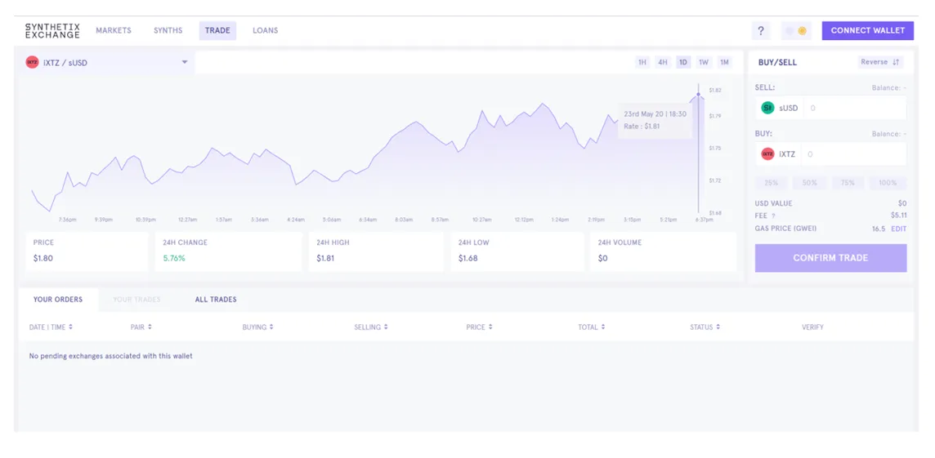The height and width of the screenshot is (458, 935).
Task: Sort by the Total column
Action: [x=592, y=327]
